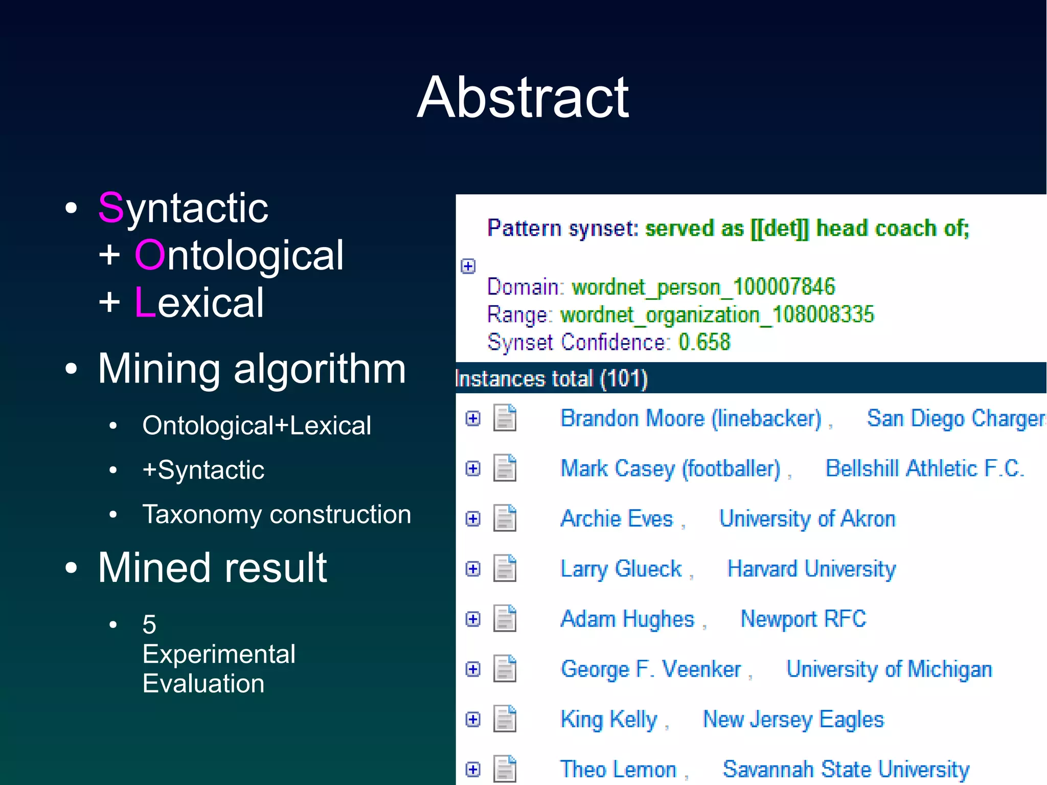
Task: Click document icon beside Mark Casey row
Action: pyautogui.click(x=505, y=468)
